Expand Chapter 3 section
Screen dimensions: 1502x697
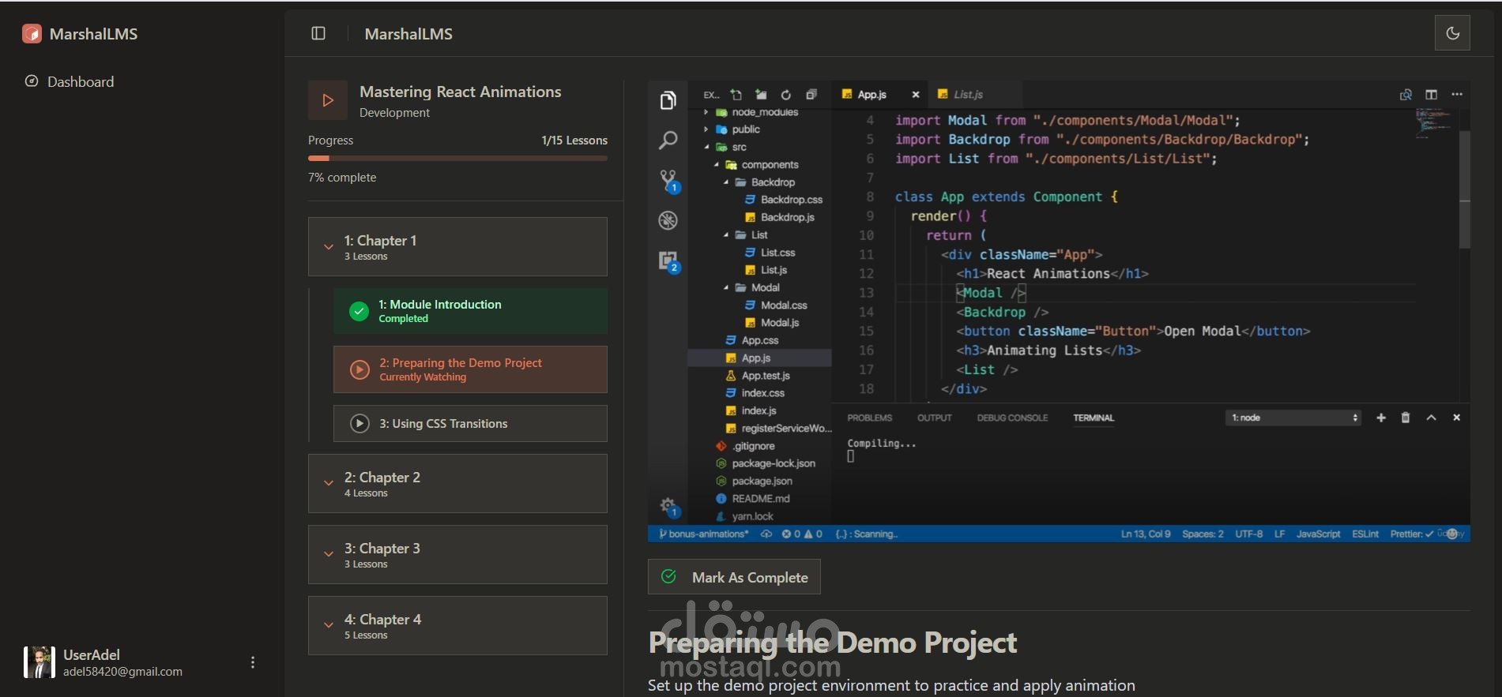tap(457, 554)
